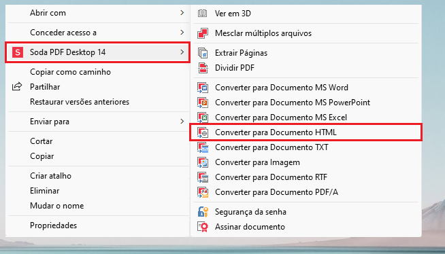445x254 pixels.
Task: Click the Ver em 3D icon
Action: (202, 14)
